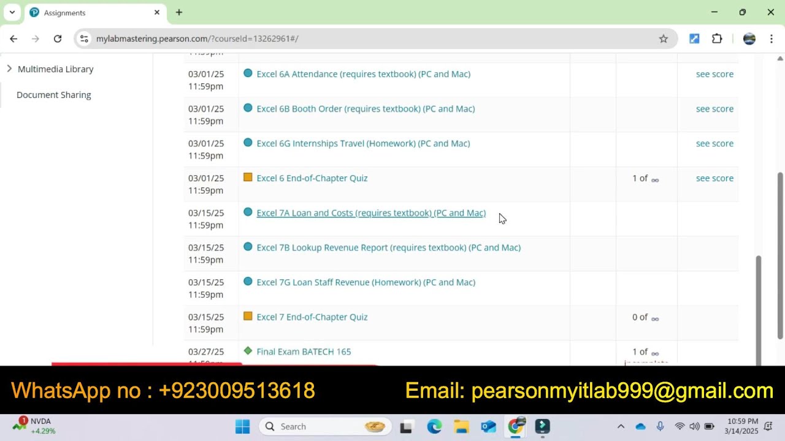See score for Excel 6A Attendance
Viewport: 785px width, 441px height.
[x=714, y=74]
